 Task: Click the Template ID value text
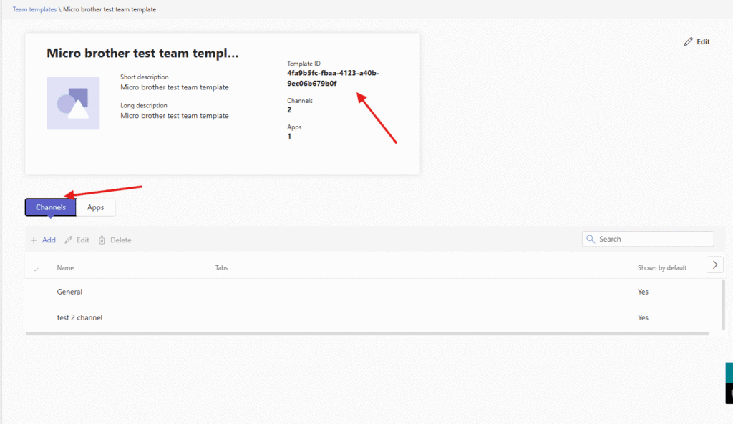(x=333, y=78)
